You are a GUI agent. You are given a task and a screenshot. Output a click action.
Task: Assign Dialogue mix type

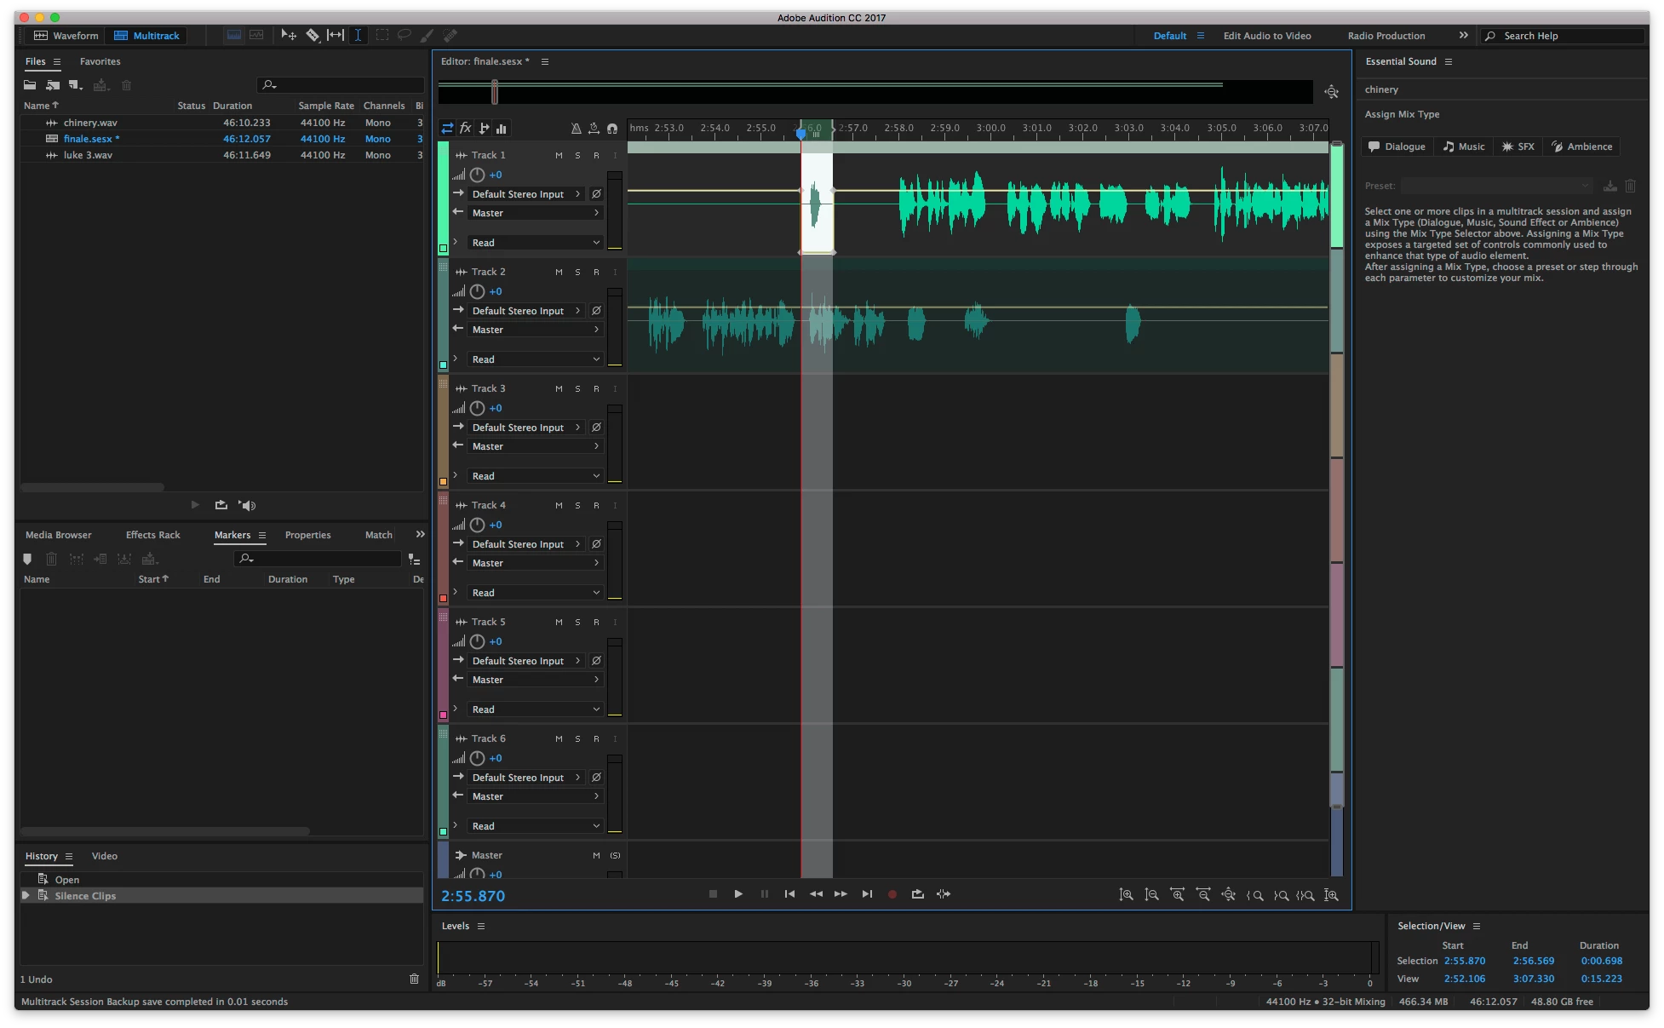1397,146
